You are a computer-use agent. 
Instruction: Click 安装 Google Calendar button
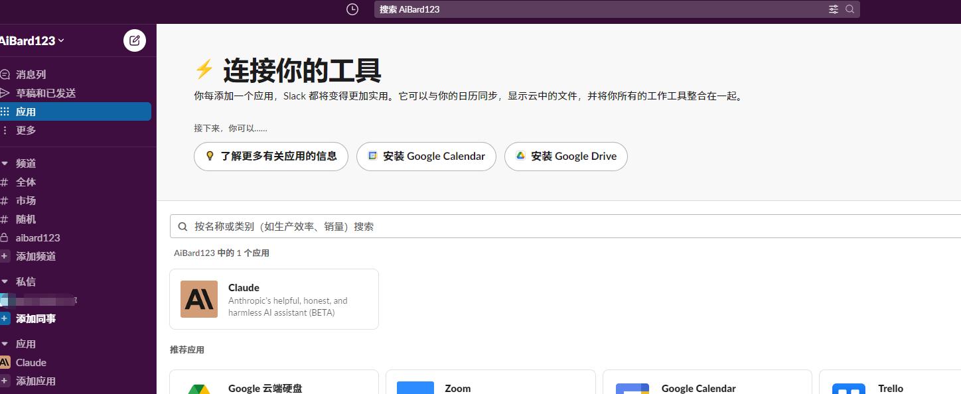click(426, 157)
